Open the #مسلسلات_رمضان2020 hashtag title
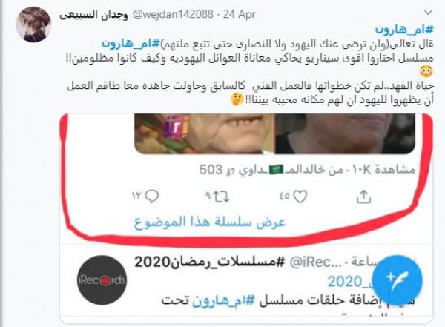The height and width of the screenshot is (327, 445). coord(209,262)
